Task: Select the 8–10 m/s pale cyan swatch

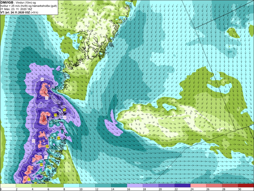Action: click(71, 185)
